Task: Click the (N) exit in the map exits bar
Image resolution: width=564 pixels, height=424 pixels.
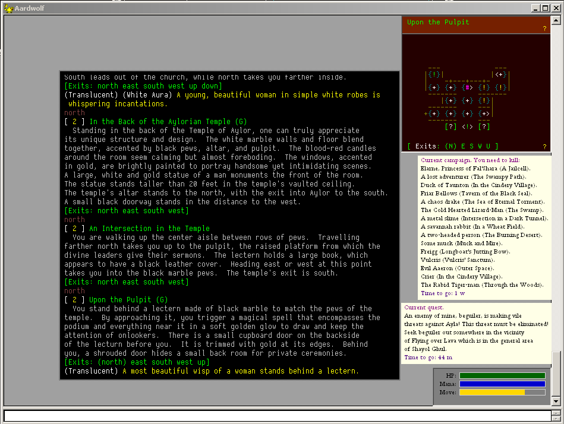Action: coord(451,146)
